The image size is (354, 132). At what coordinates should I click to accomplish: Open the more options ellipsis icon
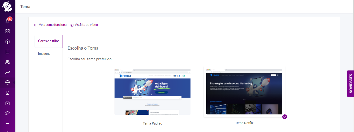(x=8, y=123)
